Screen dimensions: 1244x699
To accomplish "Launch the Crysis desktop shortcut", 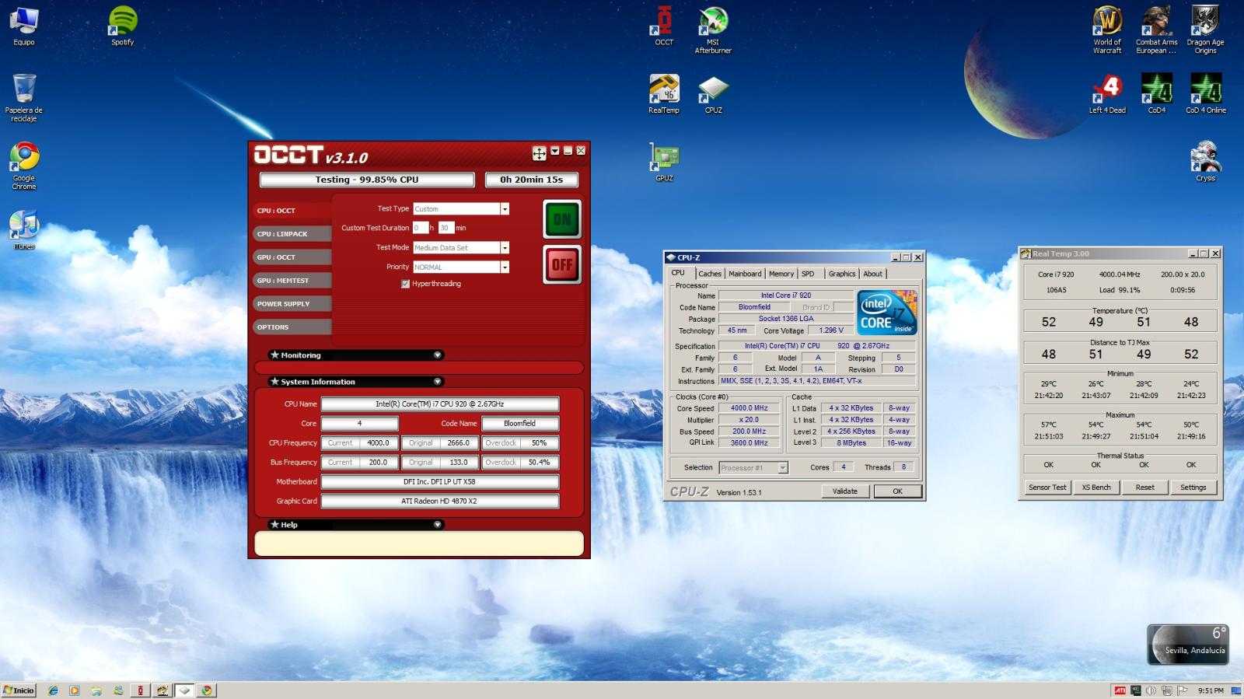I will [1205, 162].
